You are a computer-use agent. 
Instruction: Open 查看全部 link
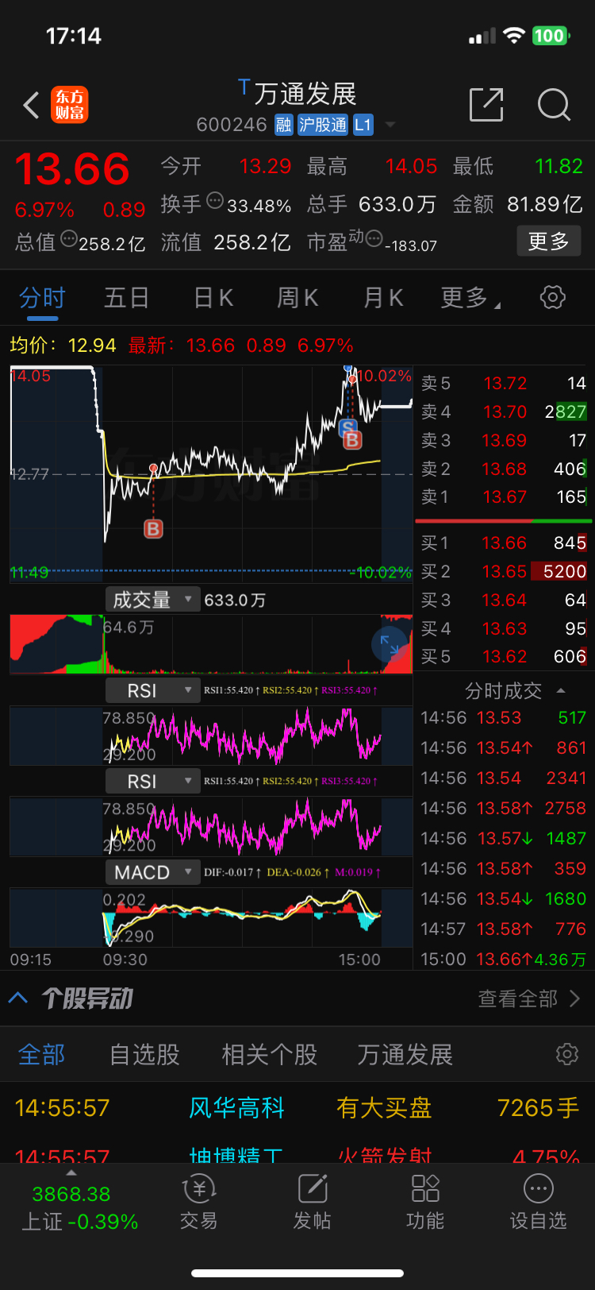click(529, 998)
